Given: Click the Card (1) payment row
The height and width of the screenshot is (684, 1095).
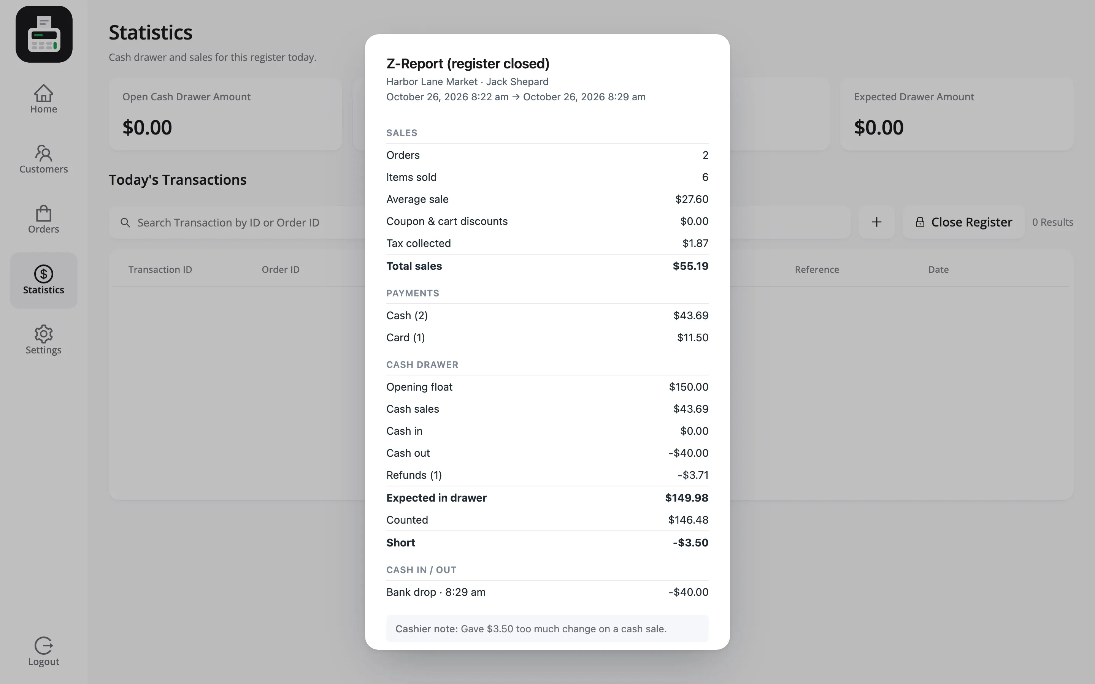Looking at the screenshot, I should 547,337.
